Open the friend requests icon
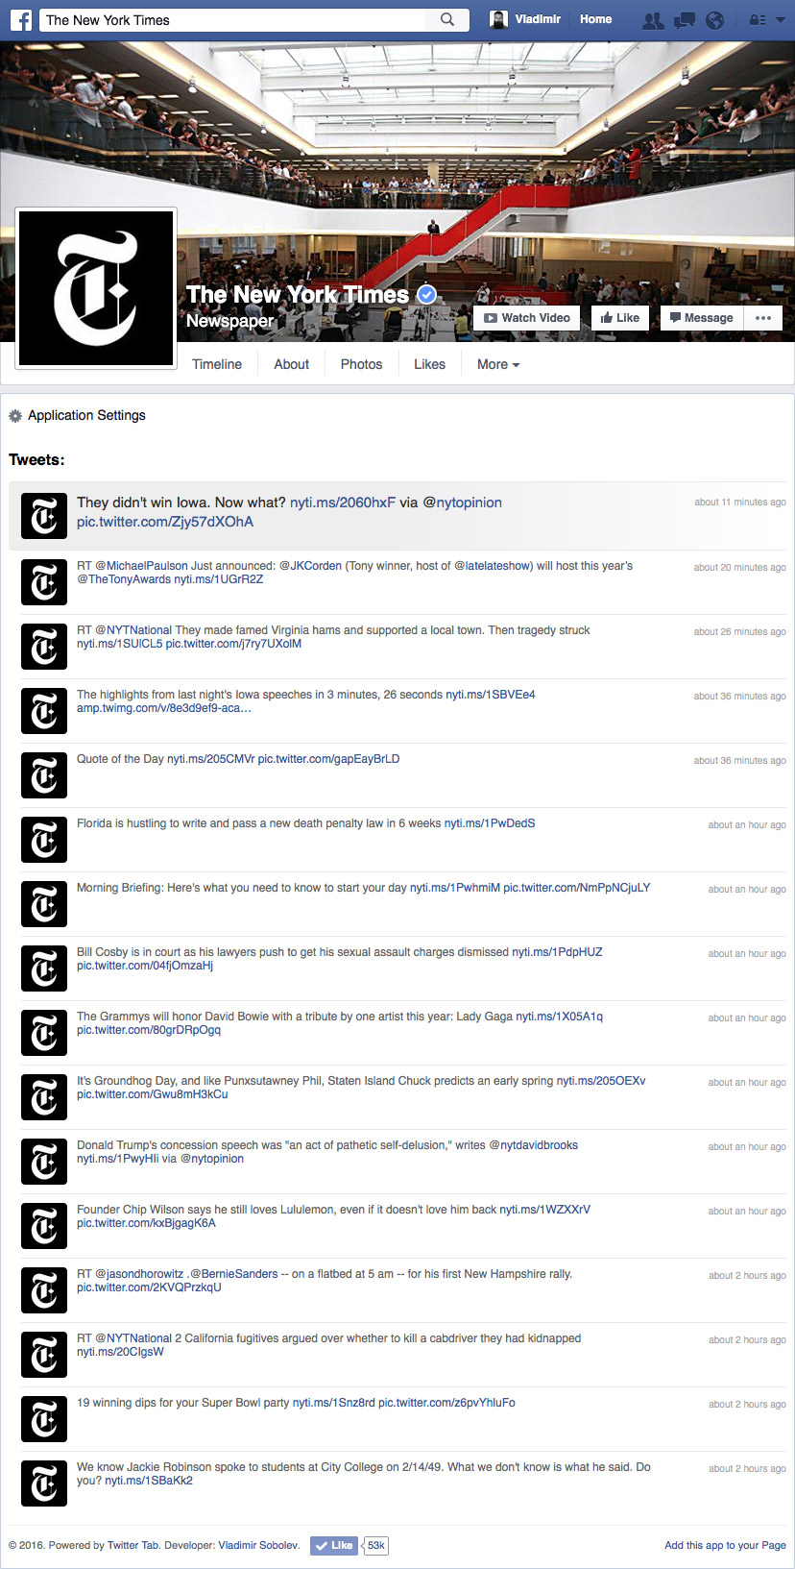Screen dimensions: 795x1569 coord(653,19)
